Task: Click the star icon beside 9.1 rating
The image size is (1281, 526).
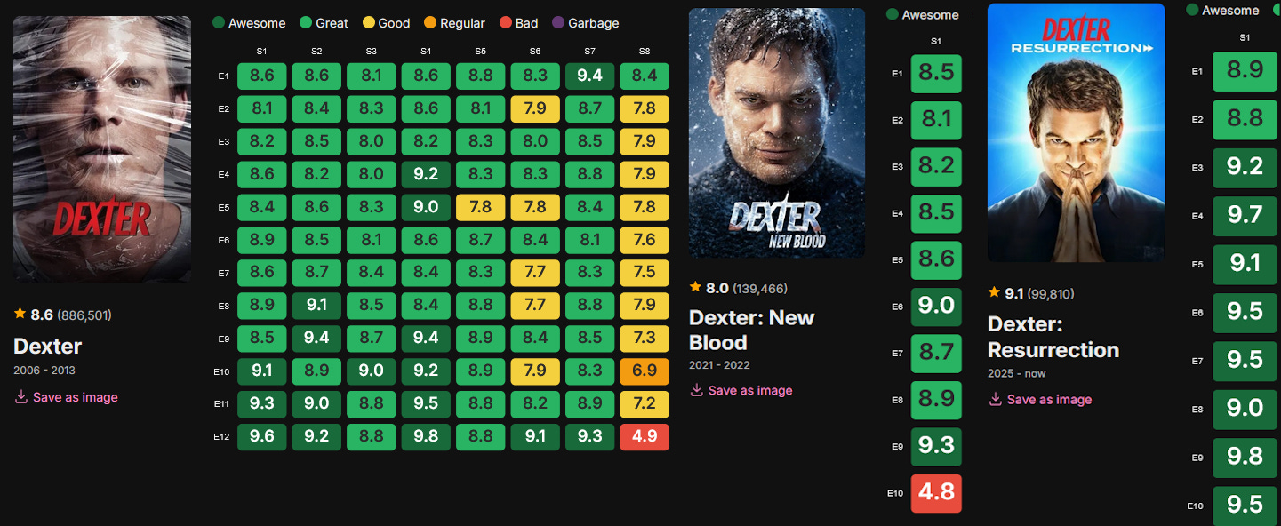Action: click(x=994, y=292)
